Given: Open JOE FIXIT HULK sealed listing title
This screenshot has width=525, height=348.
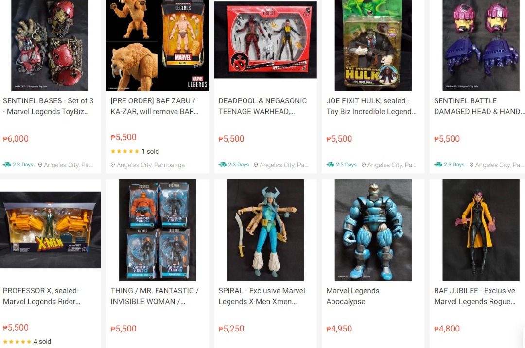Looking at the screenshot, I should tap(372, 106).
